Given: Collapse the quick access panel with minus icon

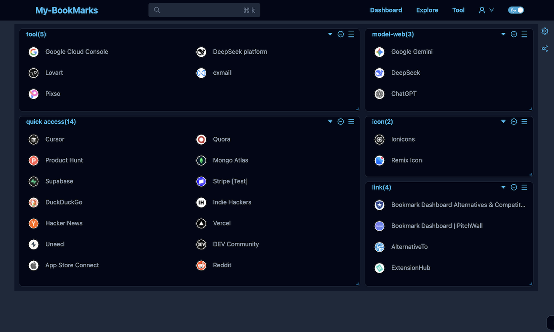Looking at the screenshot, I should click(341, 121).
